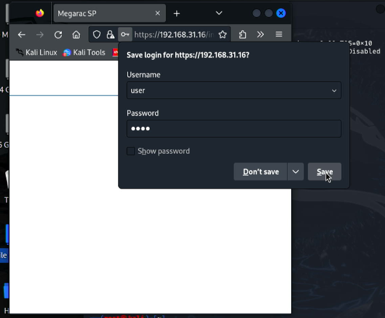Select the Megarac SP tab

109,13
